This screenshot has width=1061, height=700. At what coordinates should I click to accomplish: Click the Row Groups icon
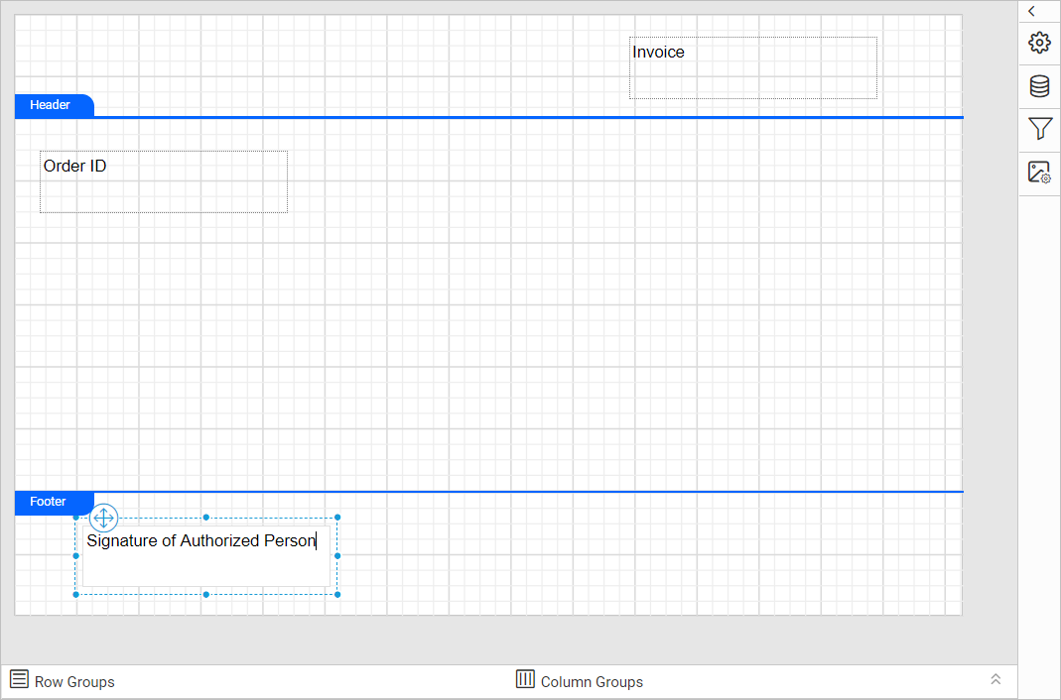[19, 678]
